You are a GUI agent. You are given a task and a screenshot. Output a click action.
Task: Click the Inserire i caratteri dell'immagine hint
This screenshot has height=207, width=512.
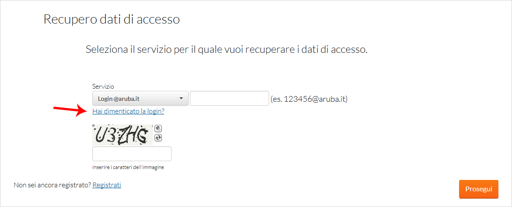point(128,168)
